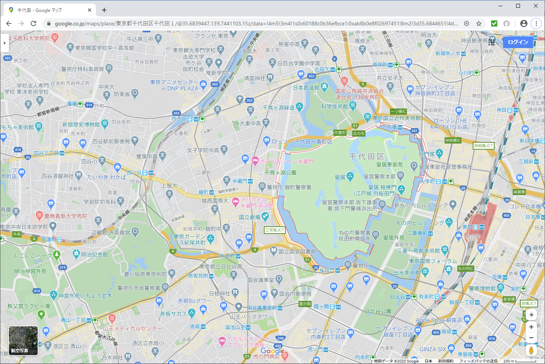
Task: Click green checkmark extension icon
Action: click(494, 23)
